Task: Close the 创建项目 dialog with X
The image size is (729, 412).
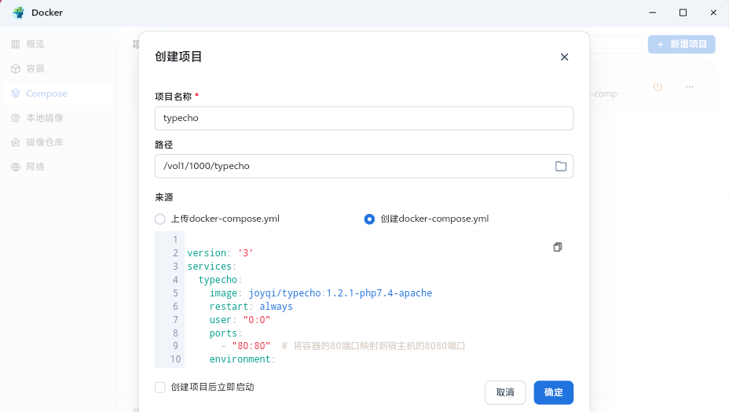Action: click(x=564, y=57)
